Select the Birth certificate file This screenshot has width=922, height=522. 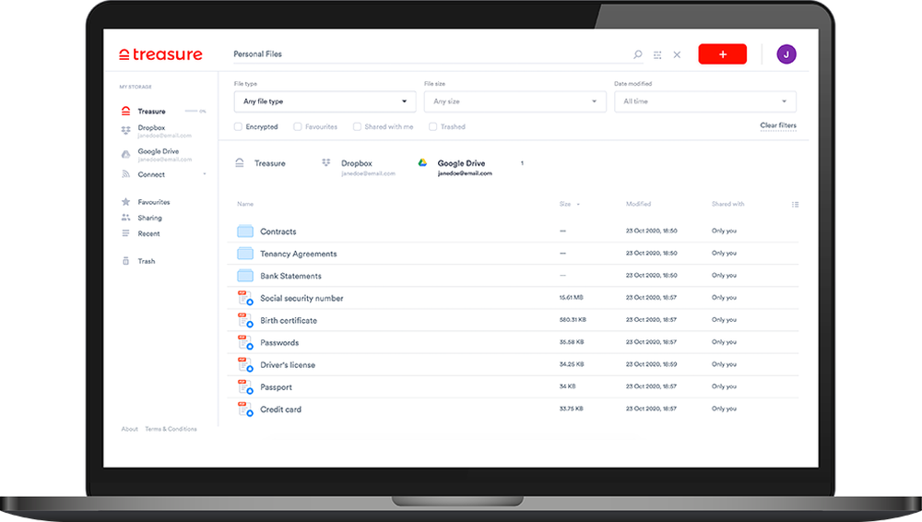click(x=513, y=320)
